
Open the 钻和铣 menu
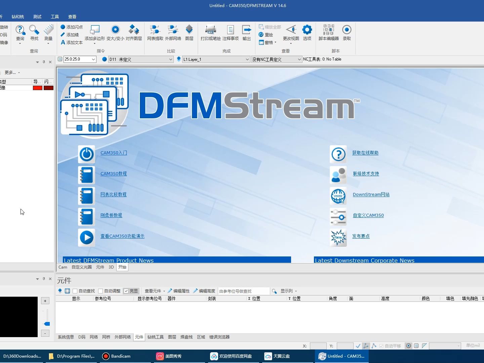18,16
